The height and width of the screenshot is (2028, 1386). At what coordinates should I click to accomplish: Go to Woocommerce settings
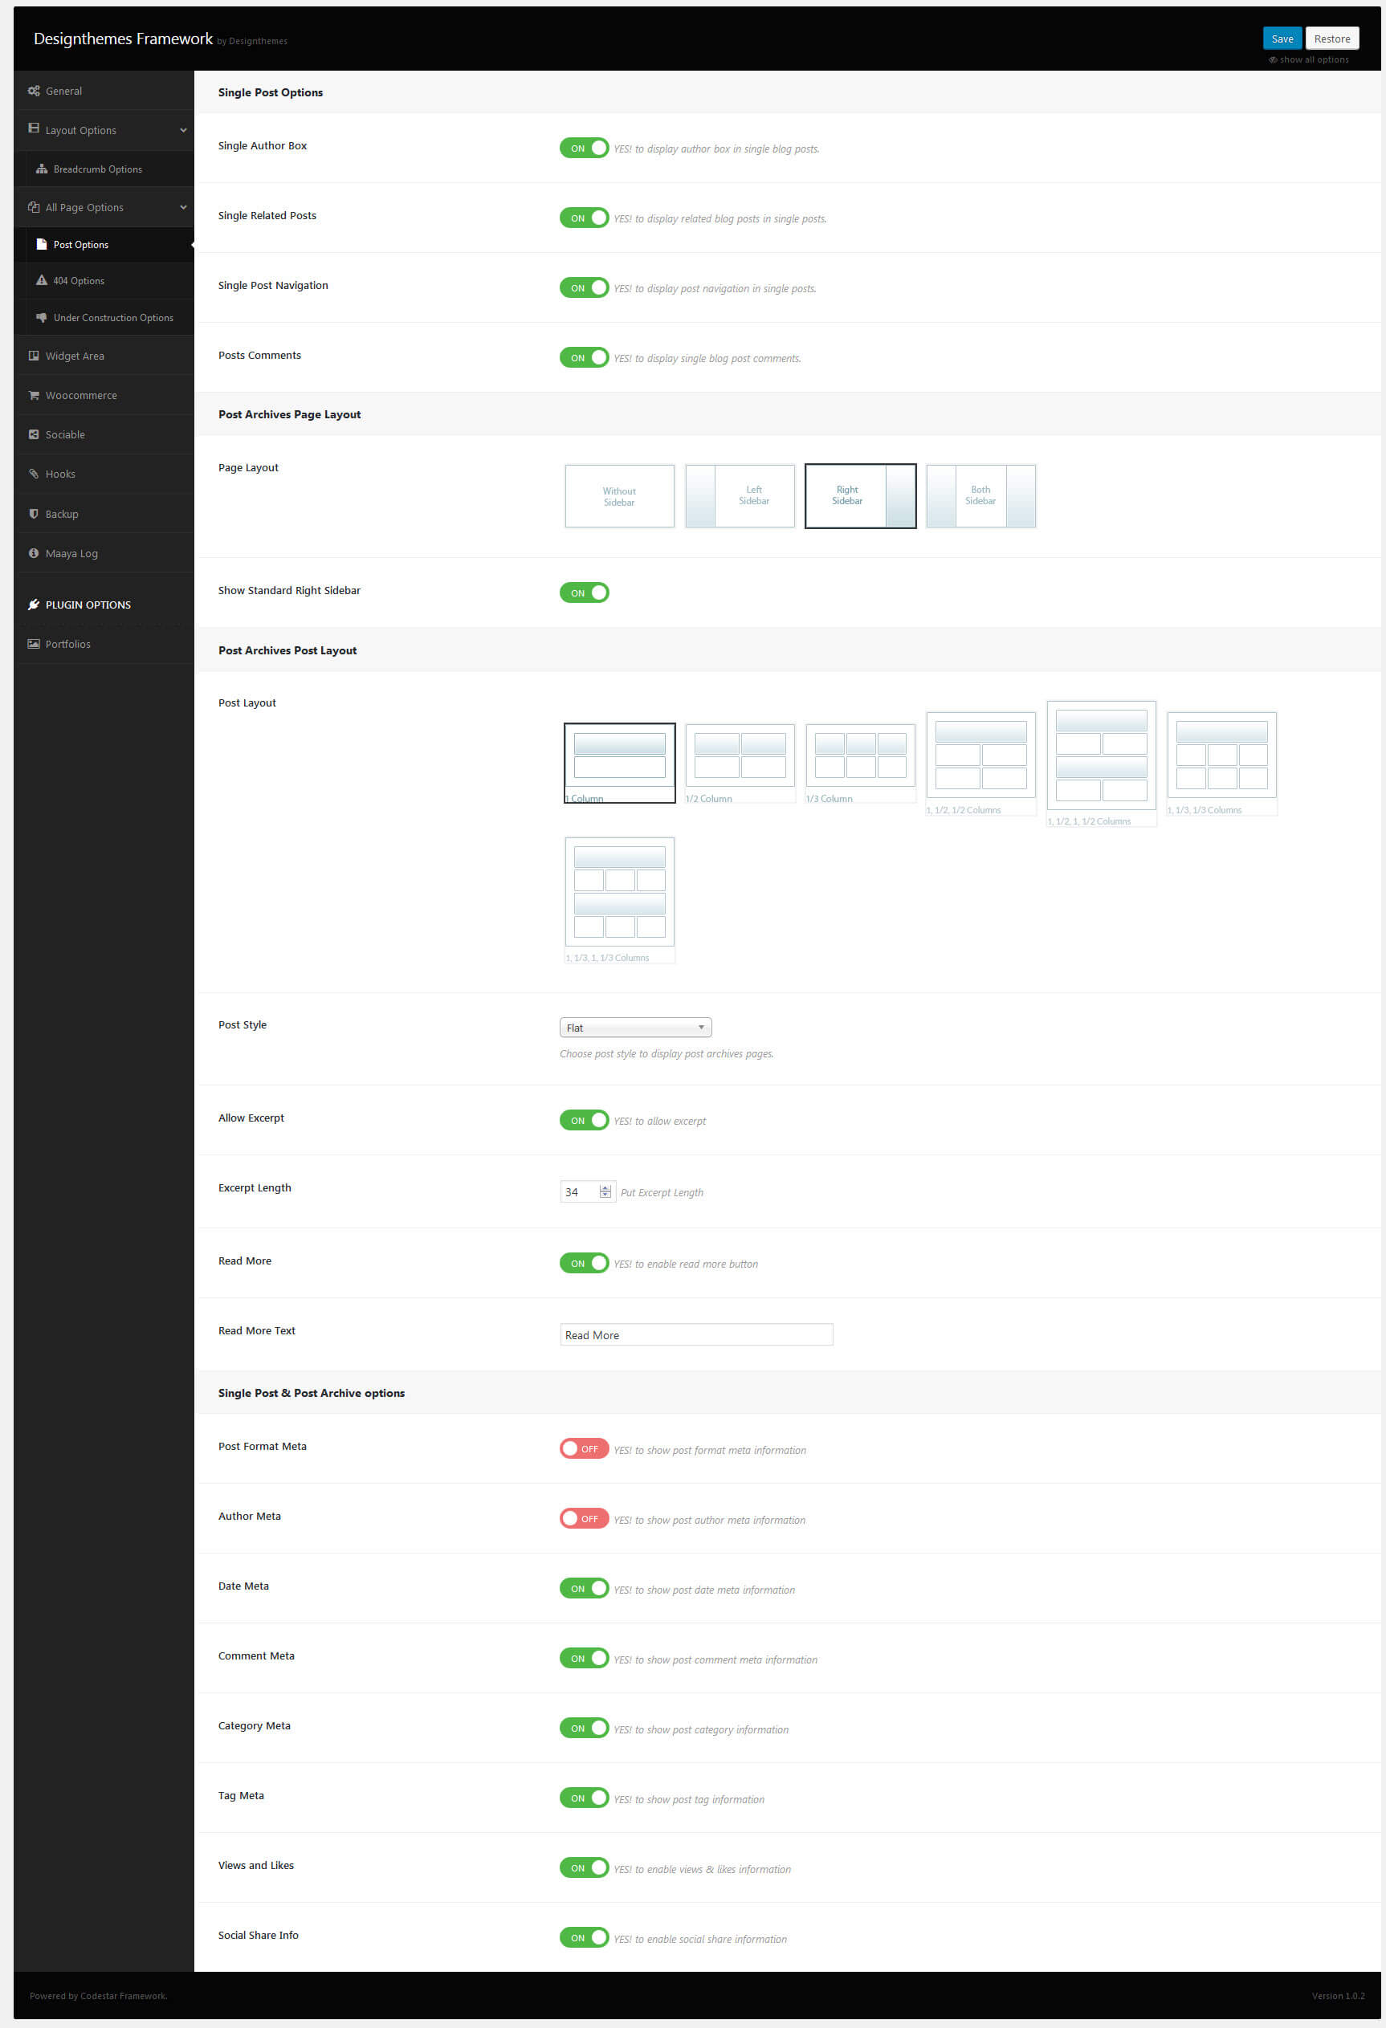tap(104, 395)
